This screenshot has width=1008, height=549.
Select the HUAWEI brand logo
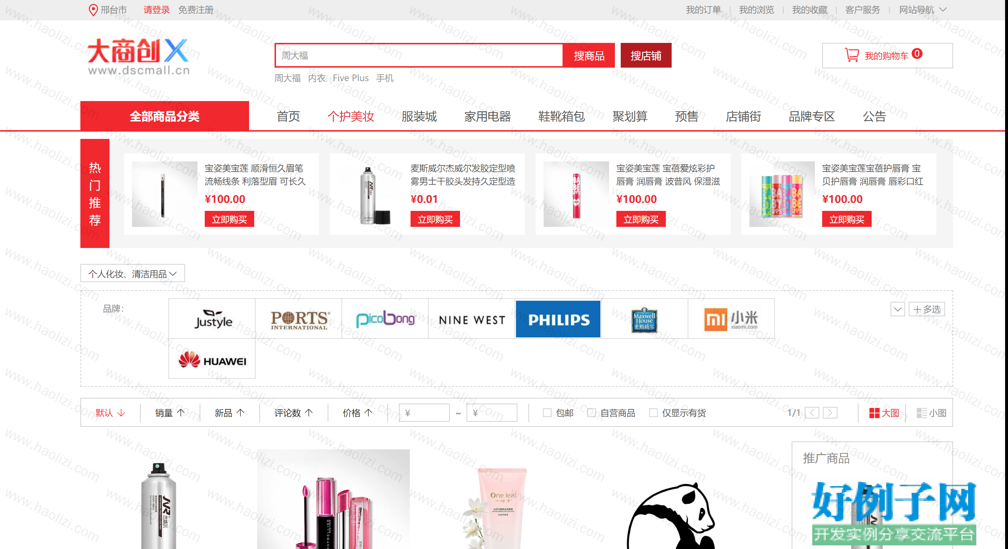click(x=212, y=359)
